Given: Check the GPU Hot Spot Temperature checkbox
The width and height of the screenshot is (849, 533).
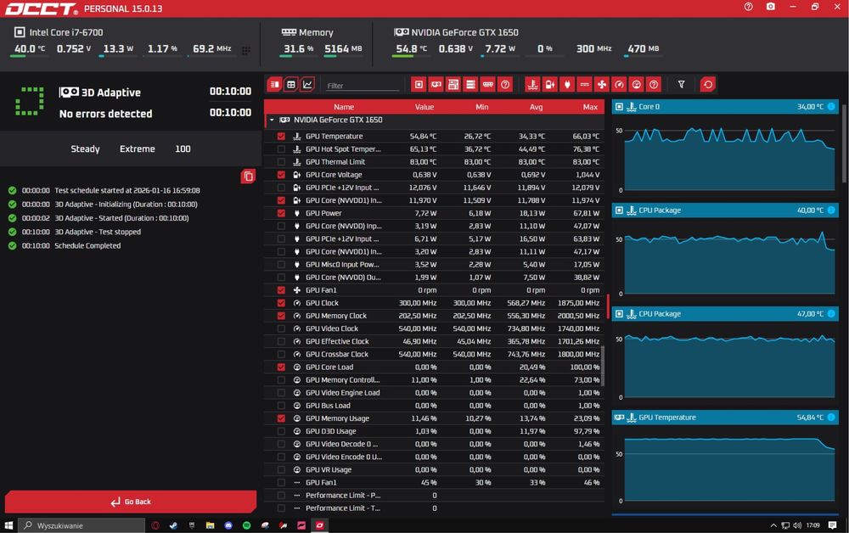Looking at the screenshot, I should tap(281, 149).
